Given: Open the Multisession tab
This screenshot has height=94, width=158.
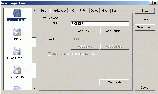Looking at the screenshot, I should point(59,11).
